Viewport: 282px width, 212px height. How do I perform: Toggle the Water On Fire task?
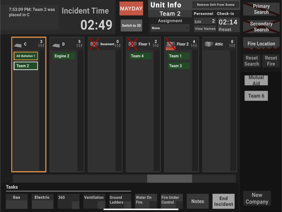(x=146, y=201)
